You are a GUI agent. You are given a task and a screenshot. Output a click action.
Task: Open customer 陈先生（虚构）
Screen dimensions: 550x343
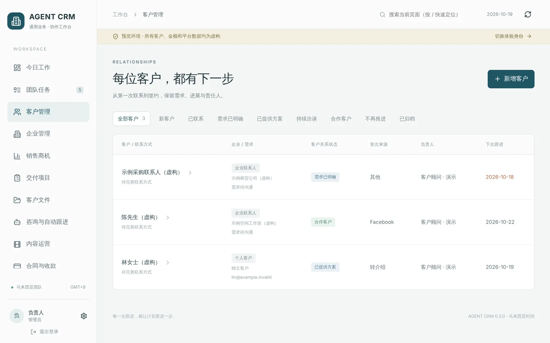140,217
